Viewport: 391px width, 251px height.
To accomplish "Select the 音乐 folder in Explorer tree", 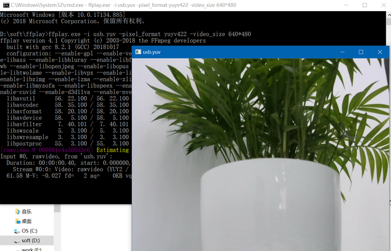I will (x=26, y=211).
